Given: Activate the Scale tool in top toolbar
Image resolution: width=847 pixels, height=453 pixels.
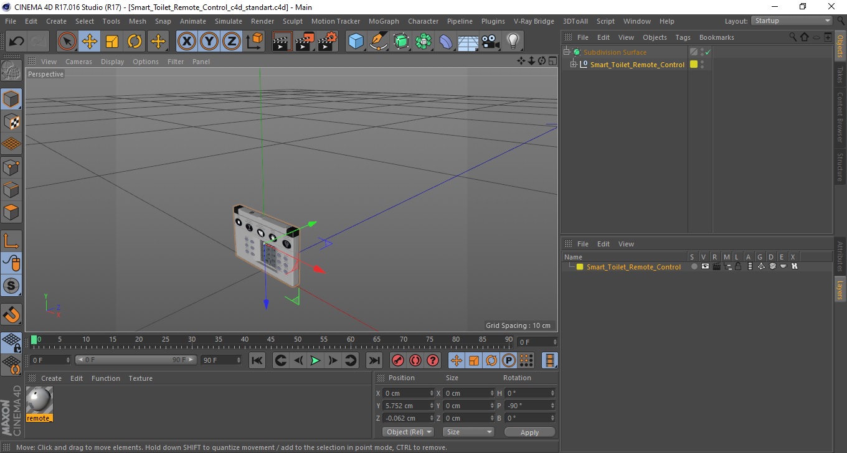Looking at the screenshot, I should [112, 42].
